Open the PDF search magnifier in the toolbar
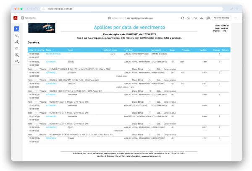Image resolution: width=252 pixels, height=171 pixels. [189, 18]
